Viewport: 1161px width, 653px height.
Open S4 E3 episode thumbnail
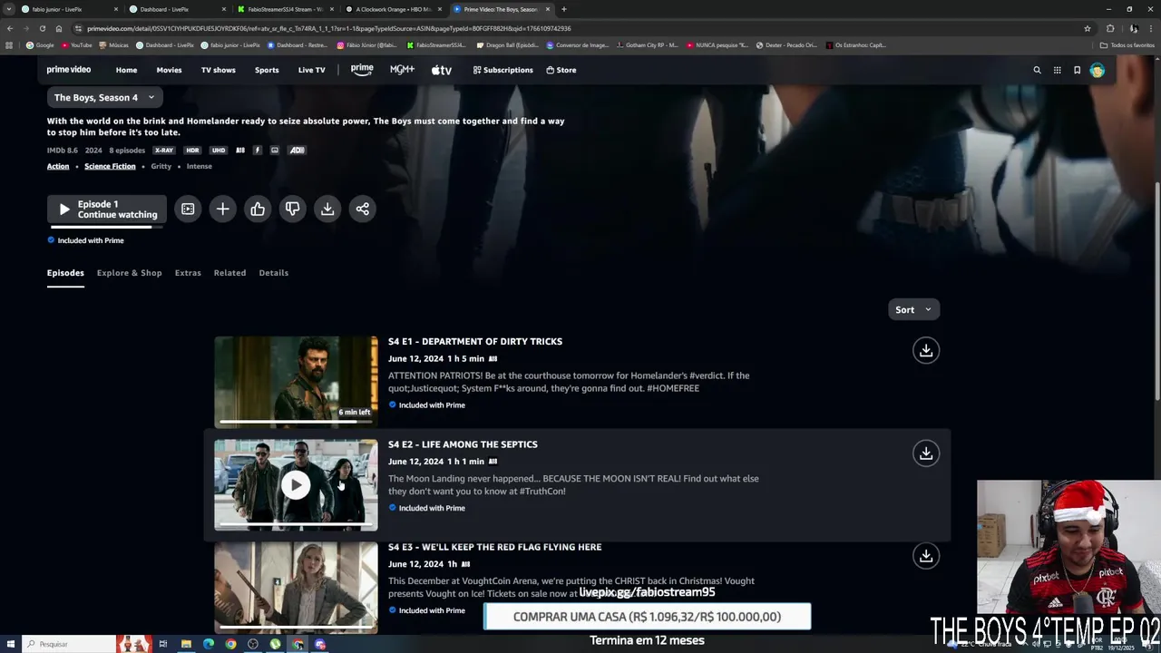(x=296, y=587)
